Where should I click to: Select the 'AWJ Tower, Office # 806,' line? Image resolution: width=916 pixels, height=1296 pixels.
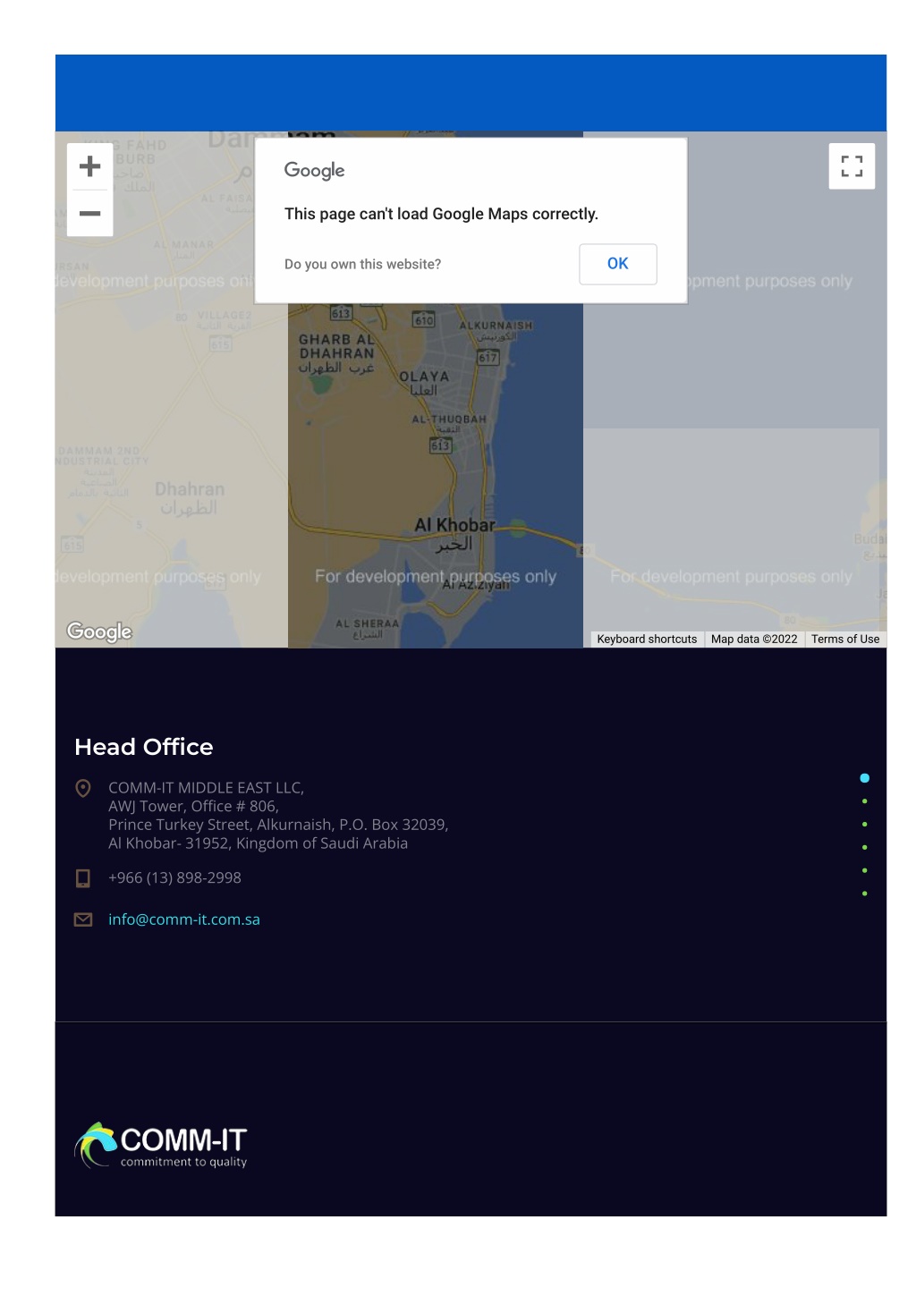[x=194, y=806]
